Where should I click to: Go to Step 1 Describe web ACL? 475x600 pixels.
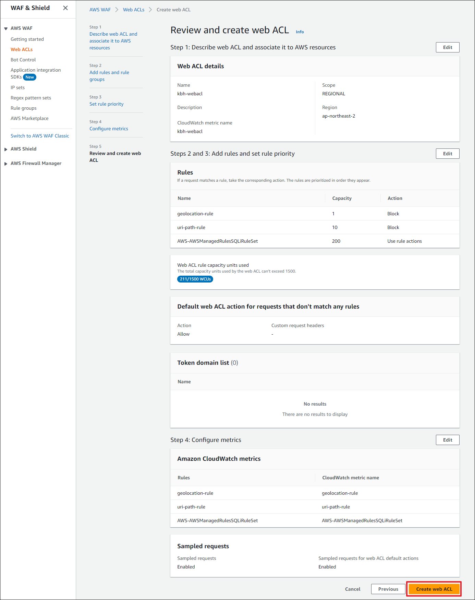click(x=113, y=41)
